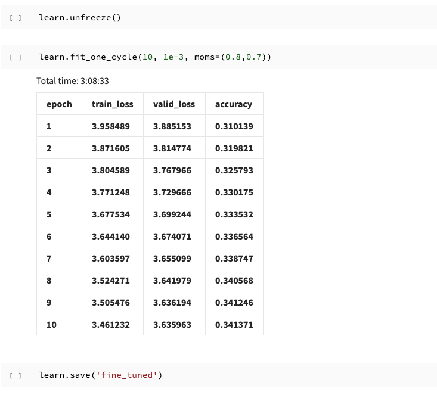
Task: Select valid_loss value 3.655099
Action: coord(172,259)
